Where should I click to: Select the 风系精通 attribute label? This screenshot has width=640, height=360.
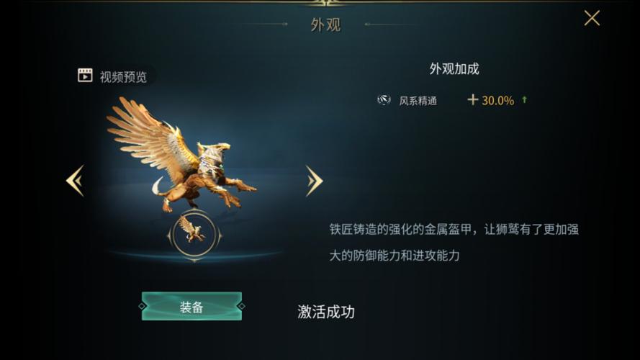pos(418,101)
